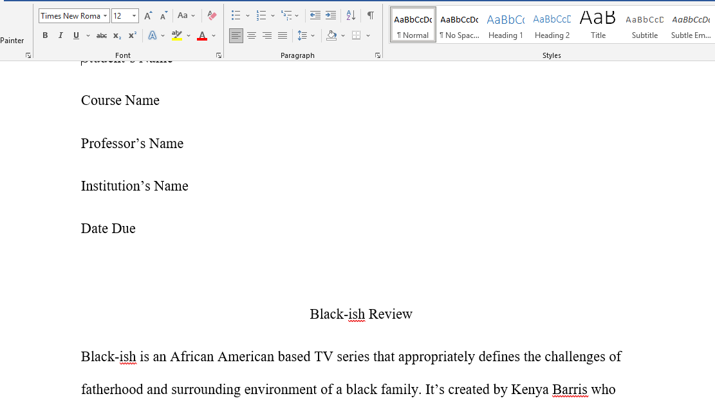Click the Course Name line
The image size is (715, 405).
click(x=120, y=100)
